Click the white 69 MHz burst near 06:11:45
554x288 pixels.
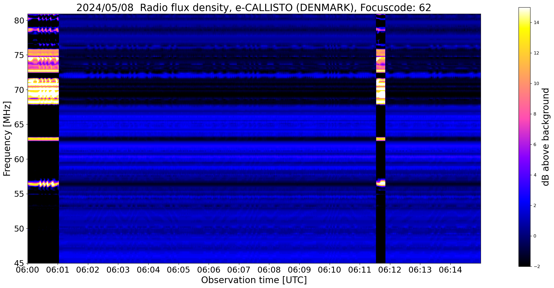pos(381,94)
